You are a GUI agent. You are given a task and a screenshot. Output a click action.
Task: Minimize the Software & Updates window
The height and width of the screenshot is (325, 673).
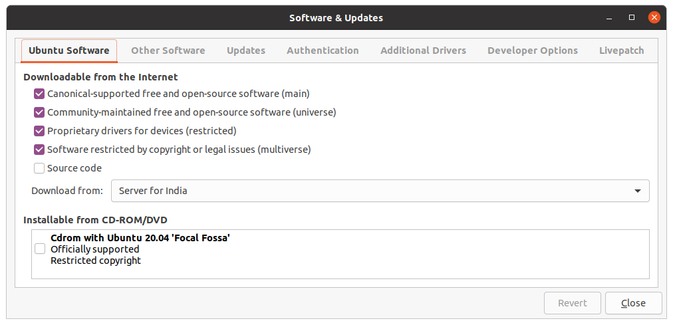(x=609, y=18)
